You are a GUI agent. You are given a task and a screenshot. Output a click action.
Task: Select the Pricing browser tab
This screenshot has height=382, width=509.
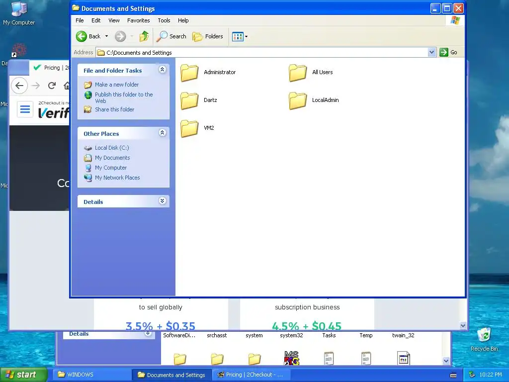pyautogui.click(x=50, y=68)
